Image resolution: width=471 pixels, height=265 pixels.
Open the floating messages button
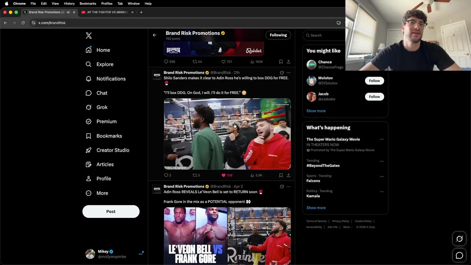pos(459,255)
